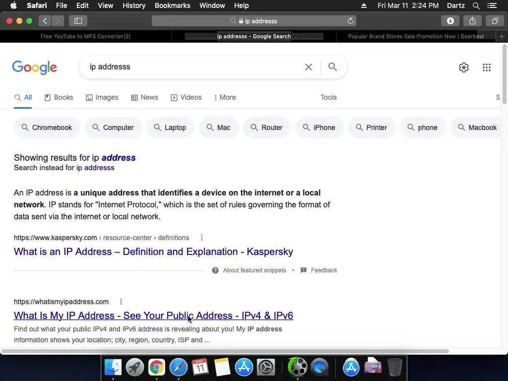Viewport: 508px width, 381px height.
Task: Focus the Google search input field
Action: [x=194, y=67]
